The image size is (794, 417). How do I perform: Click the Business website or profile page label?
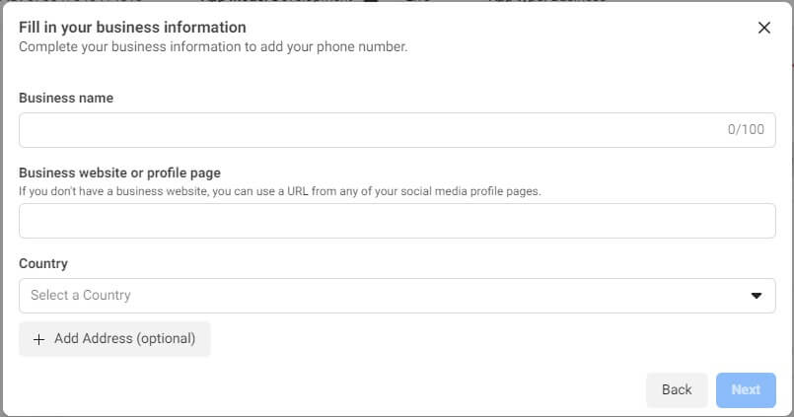click(119, 174)
